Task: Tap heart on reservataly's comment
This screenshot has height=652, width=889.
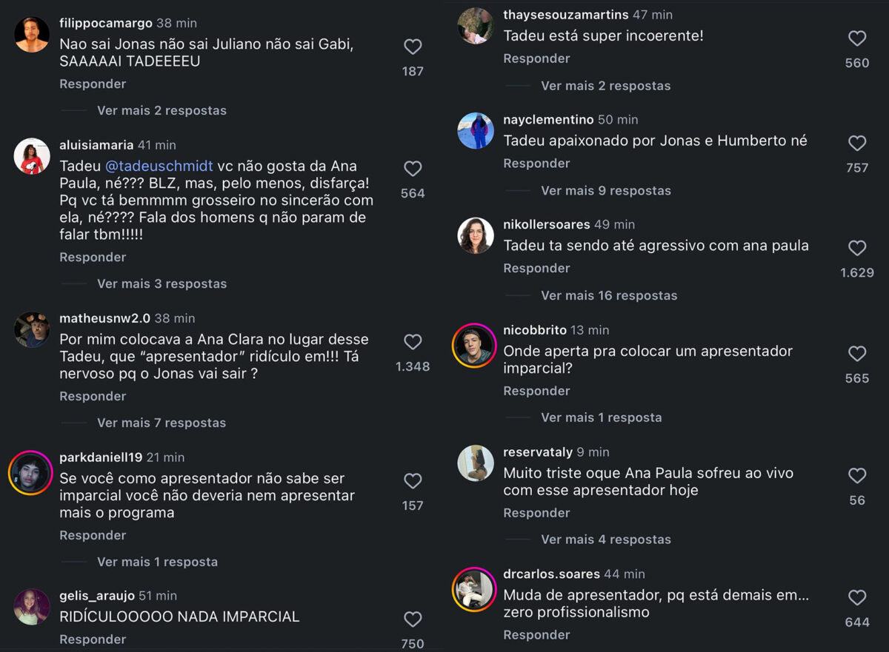Action: click(857, 476)
